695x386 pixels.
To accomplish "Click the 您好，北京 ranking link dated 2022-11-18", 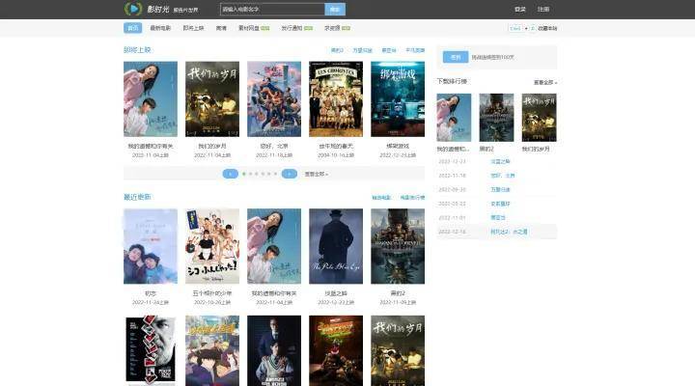I will 502,176.
